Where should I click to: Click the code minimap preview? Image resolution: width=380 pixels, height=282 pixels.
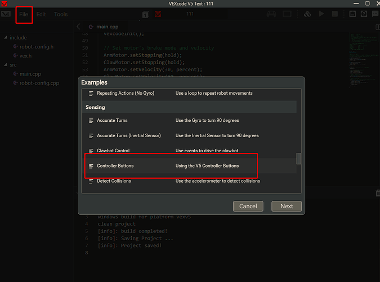pos(363,61)
